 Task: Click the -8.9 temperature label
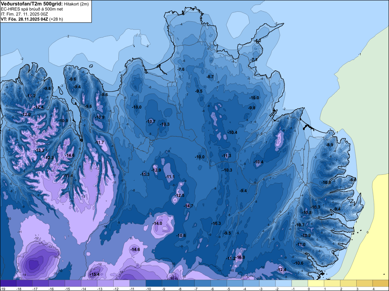pyautogui.click(x=329, y=145)
